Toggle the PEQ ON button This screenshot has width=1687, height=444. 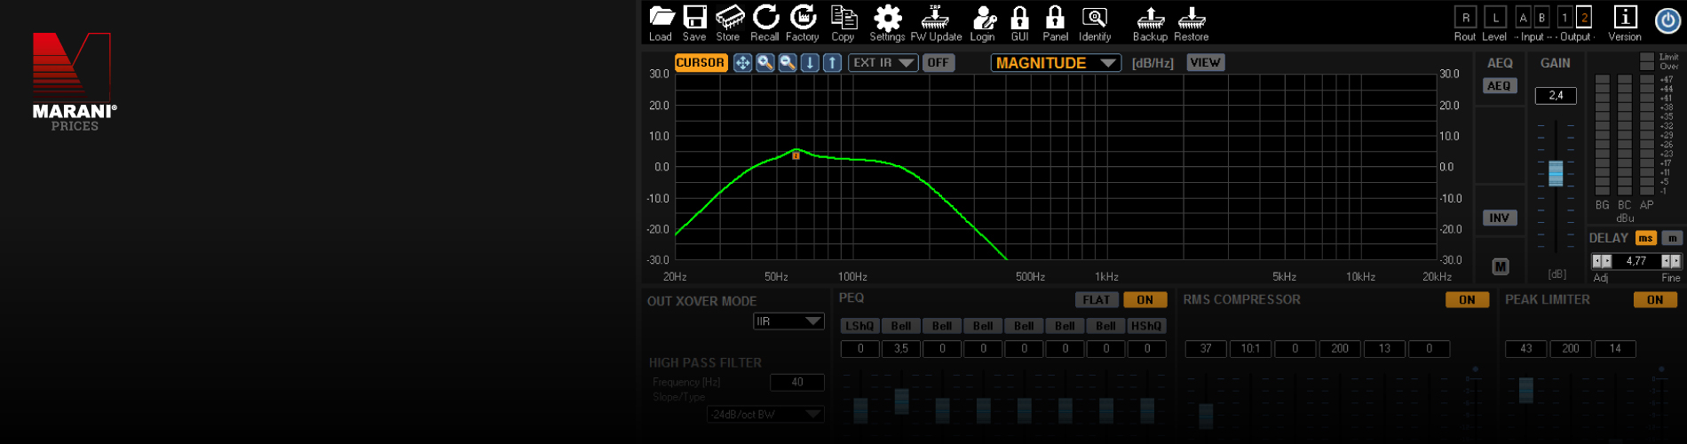click(1144, 300)
